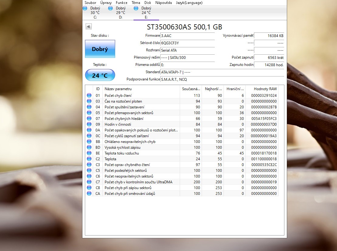337x251 pixels.
Task: Click RAW value 000003291024
Action: coord(264,96)
